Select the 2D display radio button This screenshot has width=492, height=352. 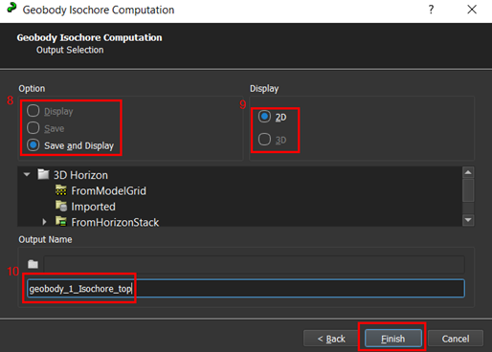coord(264,117)
